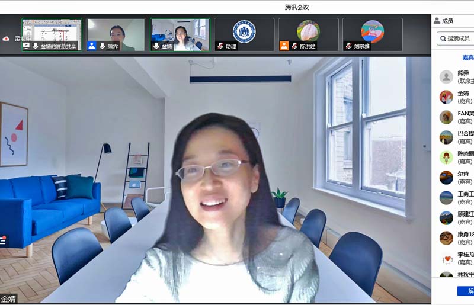The width and height of the screenshot is (474, 305).
Task: Click the blue button at bottom of members list
Action: pyautogui.click(x=466, y=291)
